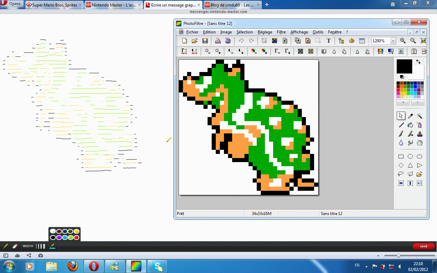Choose the lasso selection shape

point(401,174)
